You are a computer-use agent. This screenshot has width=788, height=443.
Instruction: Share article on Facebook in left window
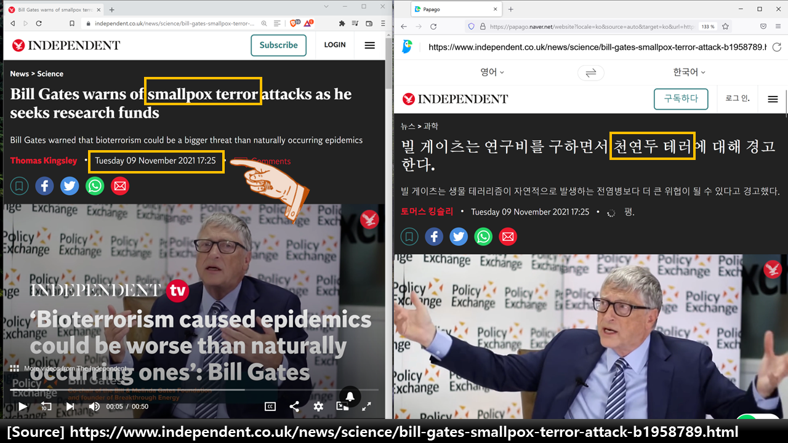[44, 186]
